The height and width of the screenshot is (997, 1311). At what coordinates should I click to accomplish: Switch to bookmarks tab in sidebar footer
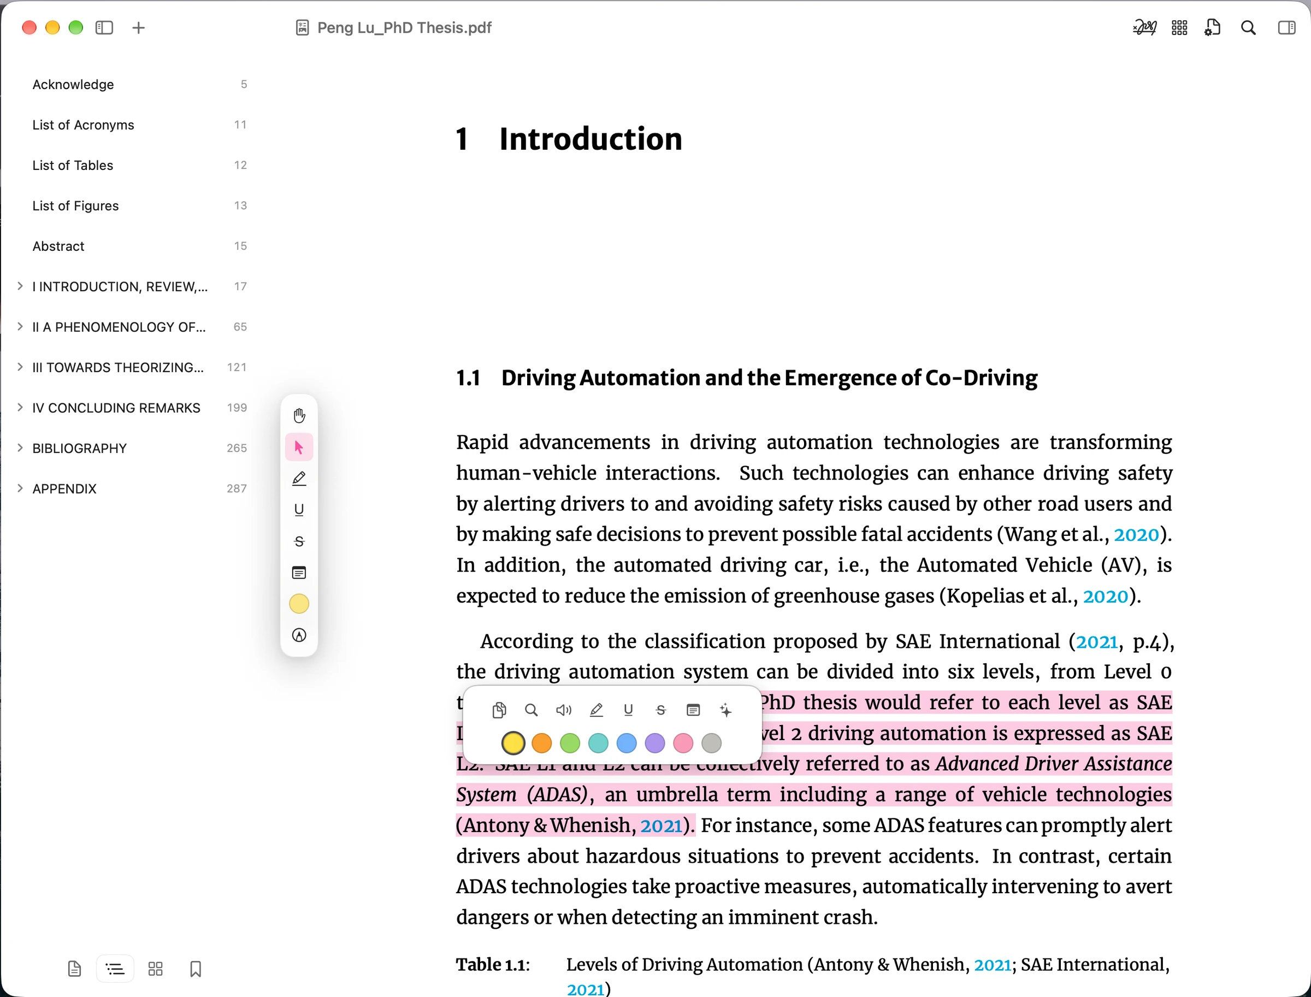tap(196, 969)
